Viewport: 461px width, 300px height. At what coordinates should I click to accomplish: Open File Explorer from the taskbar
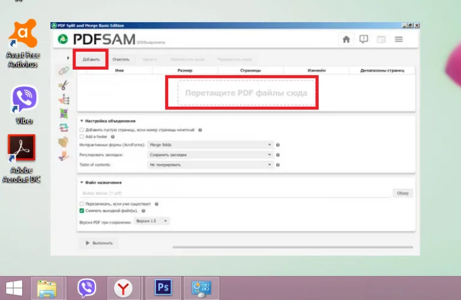tap(47, 289)
